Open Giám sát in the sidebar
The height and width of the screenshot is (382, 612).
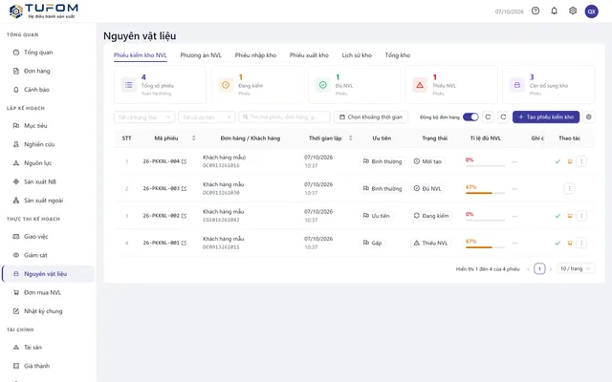[49, 255]
